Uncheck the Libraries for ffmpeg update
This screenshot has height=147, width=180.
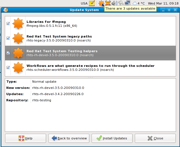pyautogui.click(x=8, y=24)
